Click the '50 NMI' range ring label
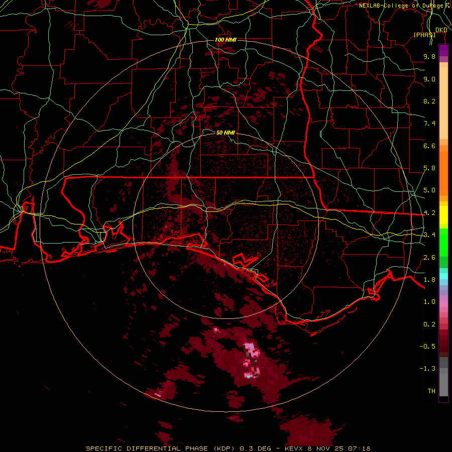Screen dimensions: 452x452 coord(225,133)
